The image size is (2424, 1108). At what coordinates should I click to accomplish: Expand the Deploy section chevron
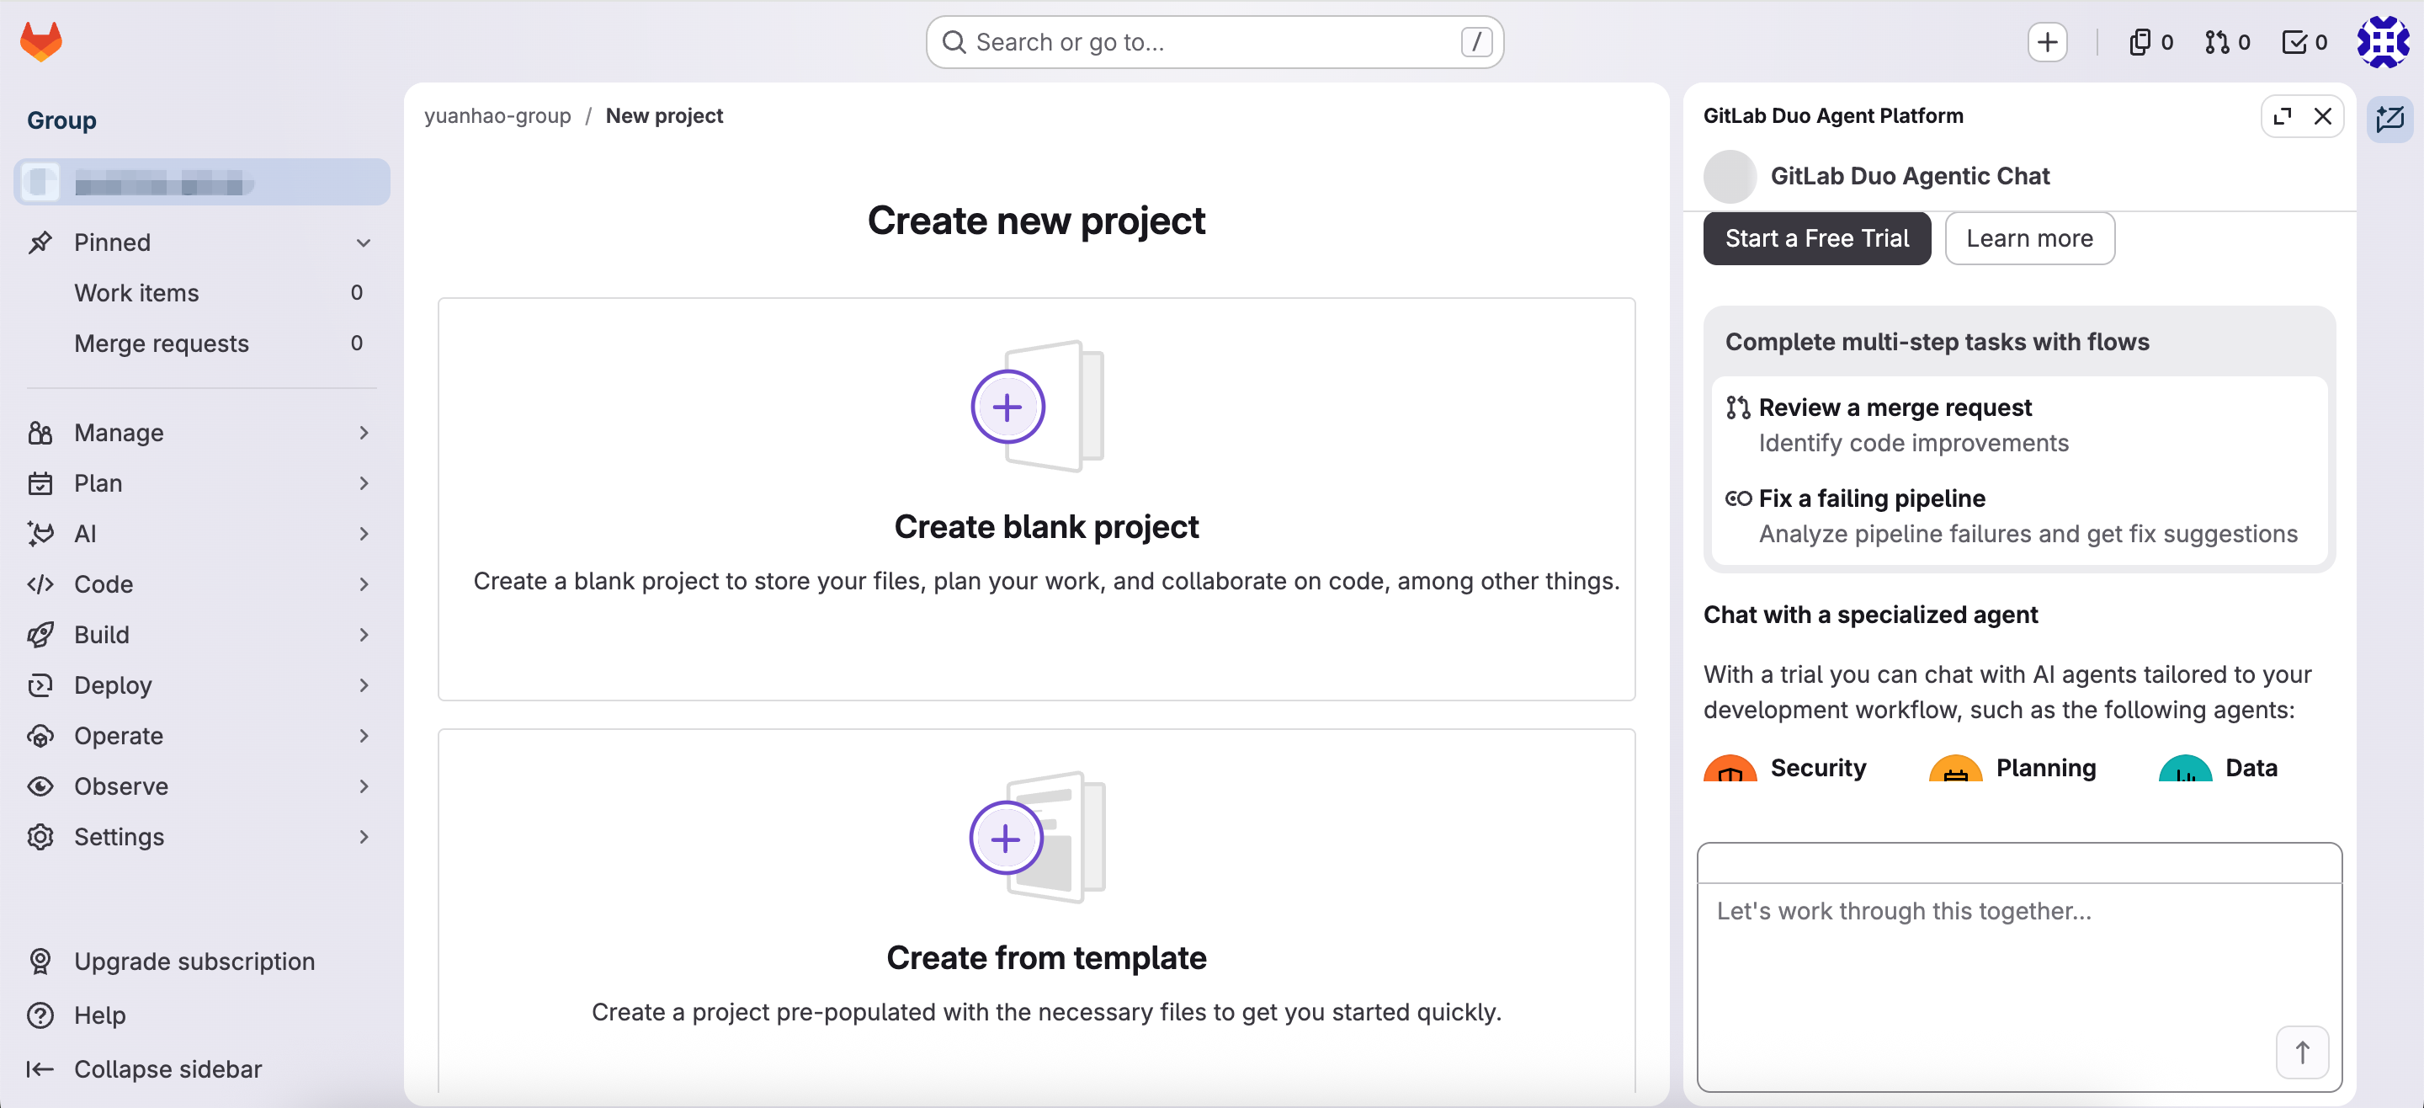pos(364,685)
